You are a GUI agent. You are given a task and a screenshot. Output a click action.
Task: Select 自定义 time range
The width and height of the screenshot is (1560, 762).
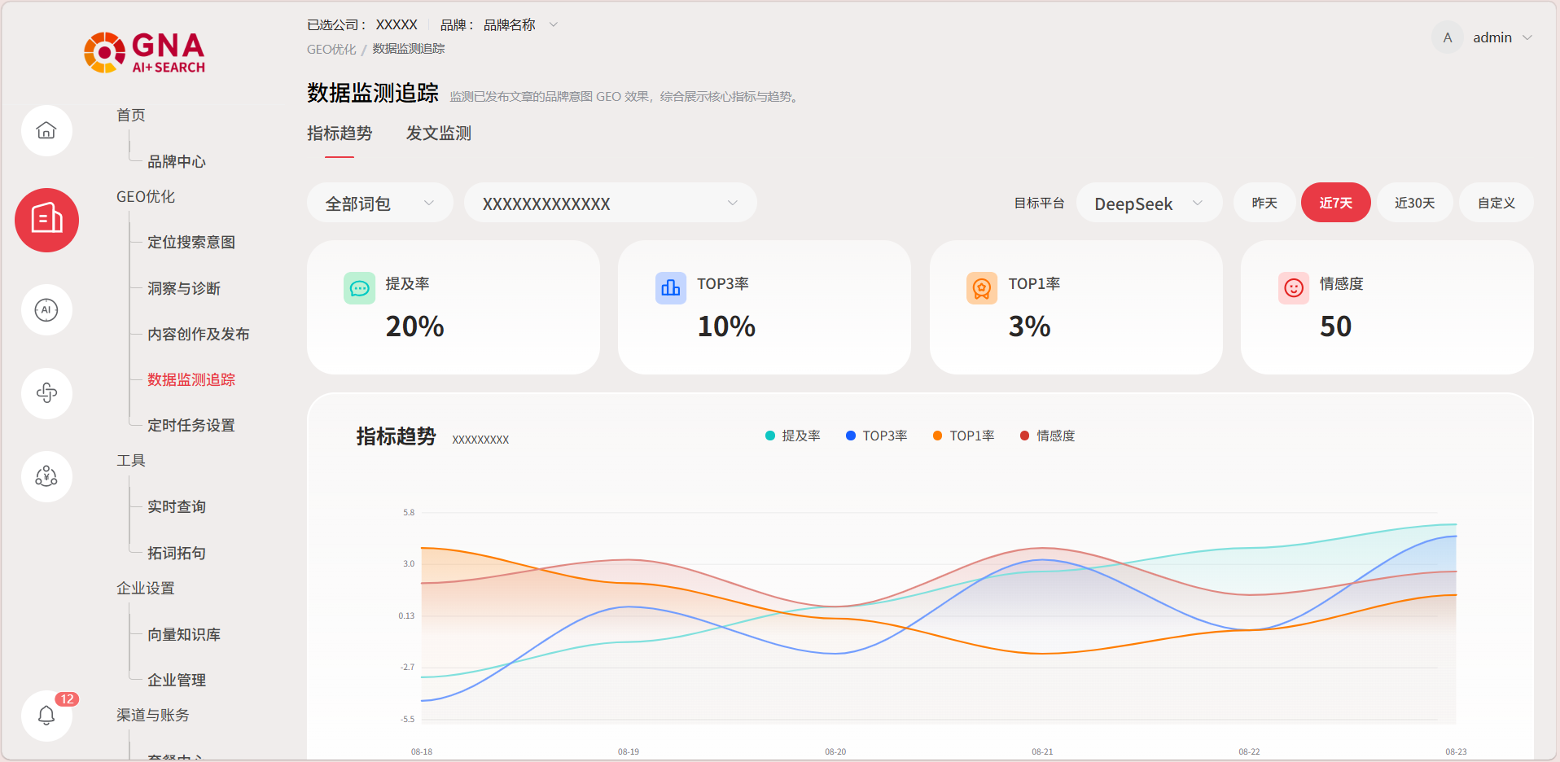[x=1496, y=203]
